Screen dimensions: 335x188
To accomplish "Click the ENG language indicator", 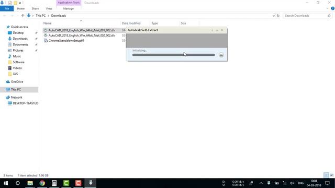I will [x=300, y=183].
